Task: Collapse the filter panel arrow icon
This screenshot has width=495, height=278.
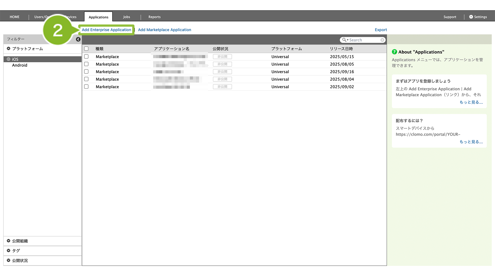Action: point(78,39)
